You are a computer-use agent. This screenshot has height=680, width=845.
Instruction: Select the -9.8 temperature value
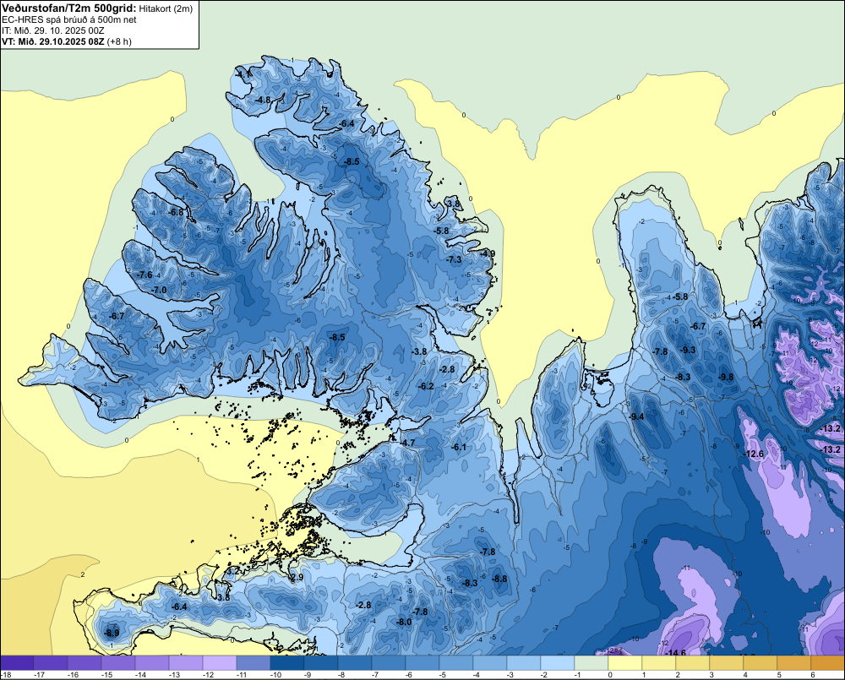726,378
